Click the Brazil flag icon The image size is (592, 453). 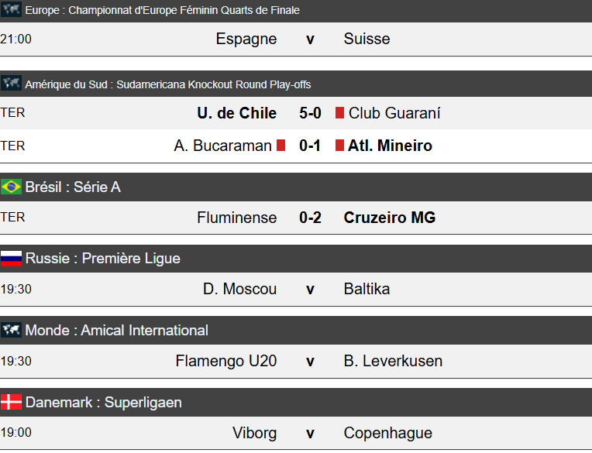coord(11,187)
